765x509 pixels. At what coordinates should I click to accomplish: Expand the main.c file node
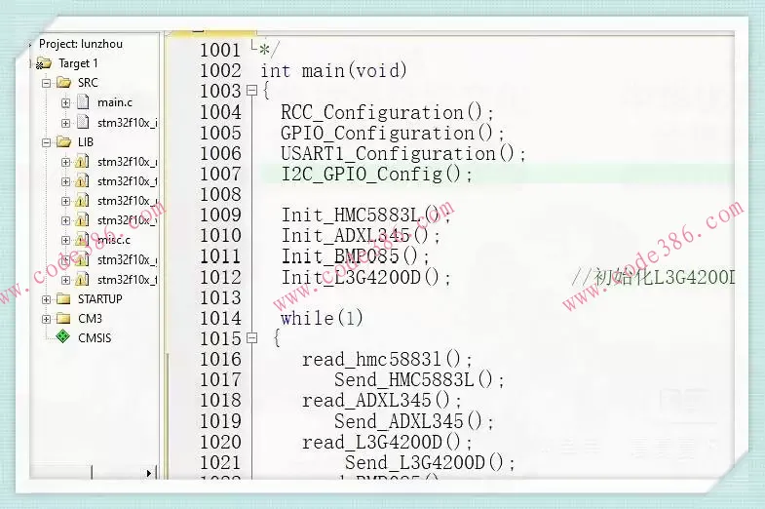click(65, 102)
